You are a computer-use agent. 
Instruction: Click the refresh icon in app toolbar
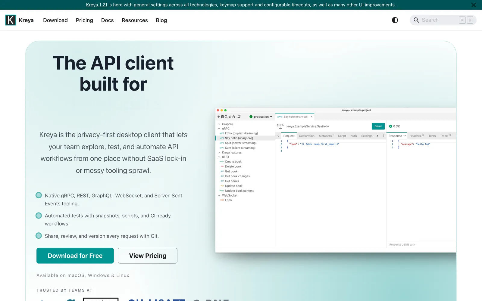tap(239, 117)
